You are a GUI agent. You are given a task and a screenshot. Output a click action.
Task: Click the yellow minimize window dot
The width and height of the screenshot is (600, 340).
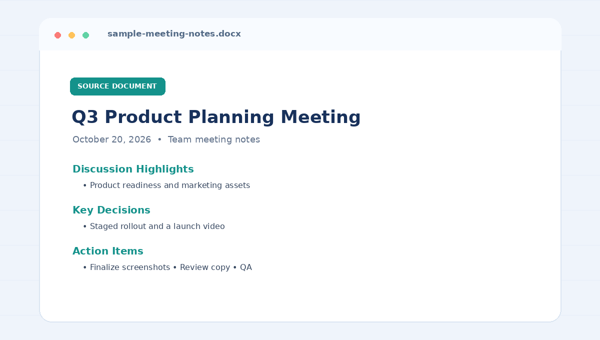pyautogui.click(x=71, y=35)
